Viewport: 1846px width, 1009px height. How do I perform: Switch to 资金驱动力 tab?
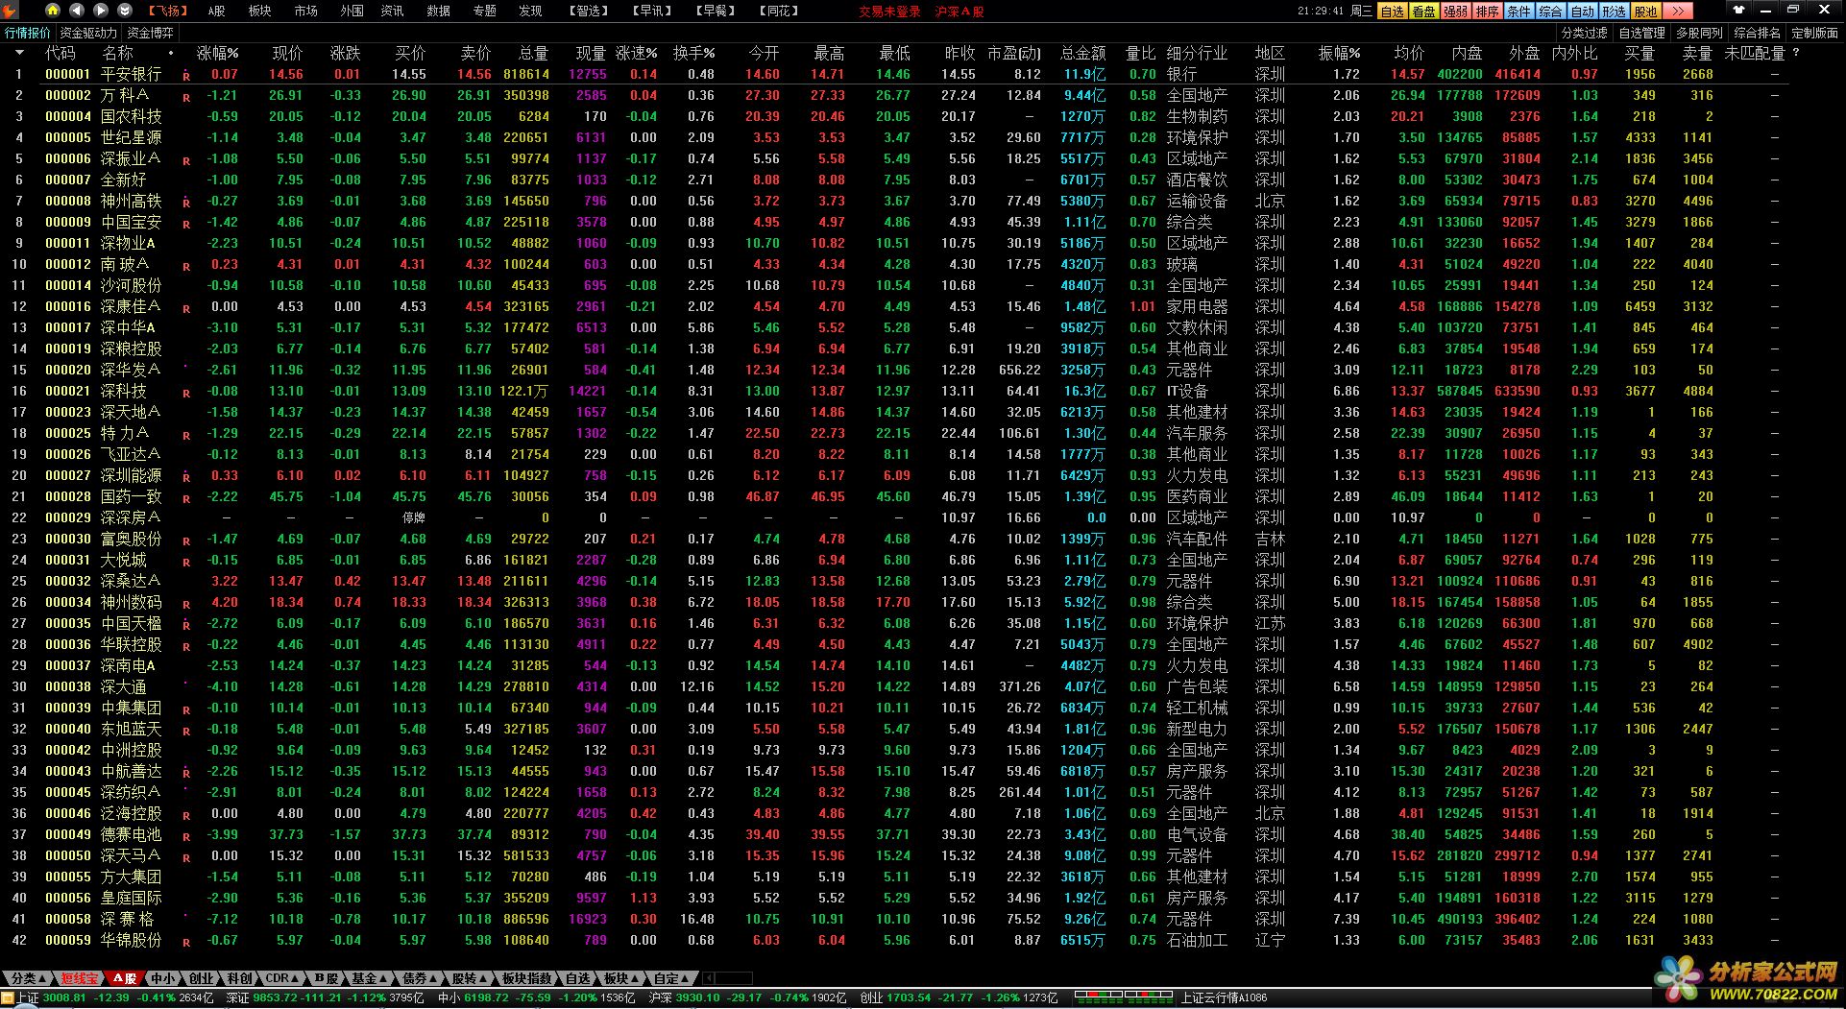point(89,33)
